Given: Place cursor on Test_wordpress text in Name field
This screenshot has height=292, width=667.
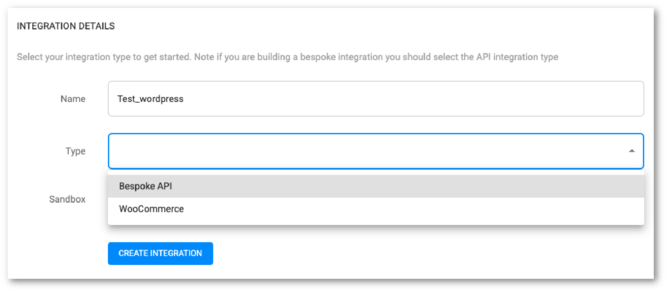Looking at the screenshot, I should 150,99.
